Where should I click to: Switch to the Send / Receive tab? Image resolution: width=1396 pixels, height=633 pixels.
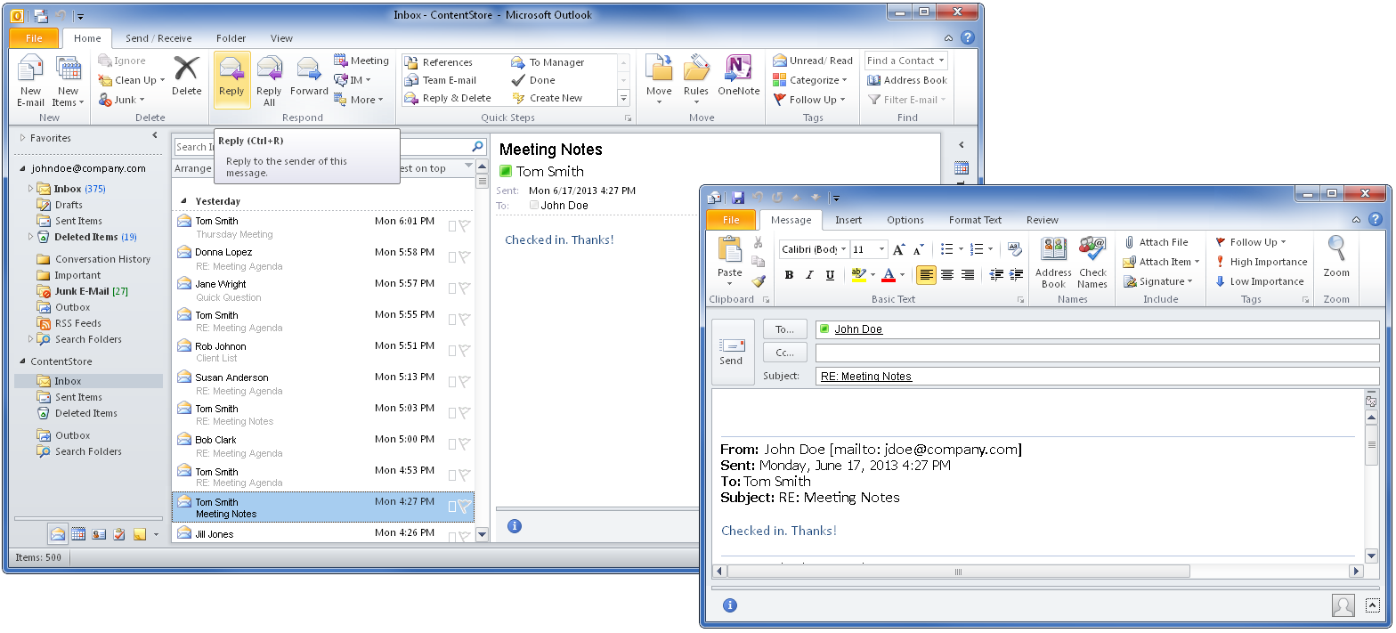(158, 38)
